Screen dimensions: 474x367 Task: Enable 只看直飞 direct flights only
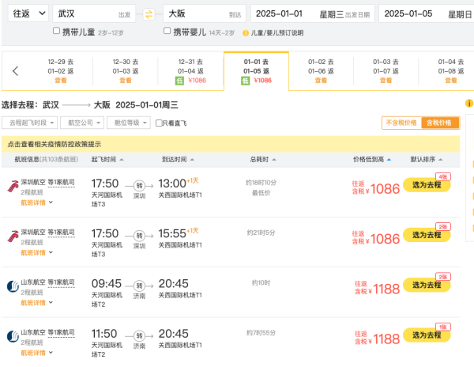click(159, 123)
